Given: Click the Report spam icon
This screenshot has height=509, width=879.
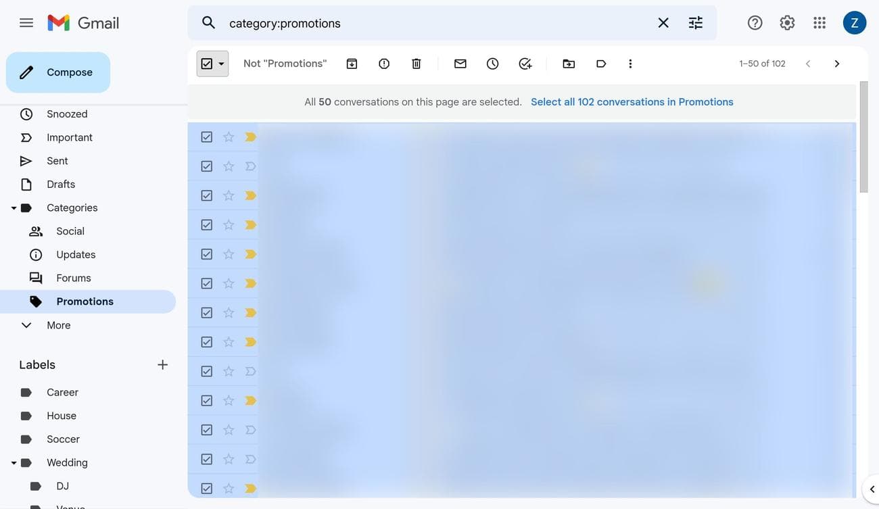Looking at the screenshot, I should point(384,64).
